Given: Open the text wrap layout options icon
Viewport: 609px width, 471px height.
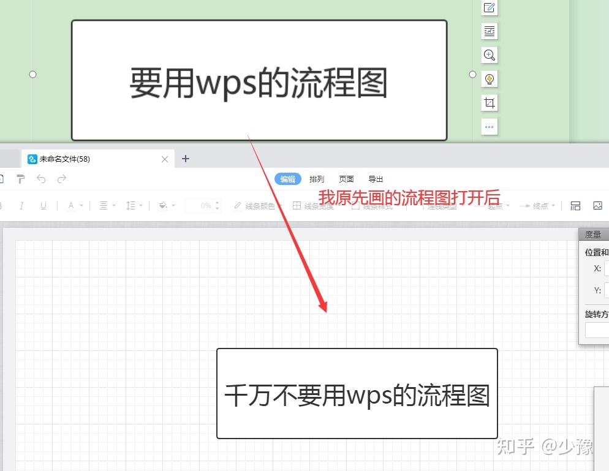Looking at the screenshot, I should 490,31.
